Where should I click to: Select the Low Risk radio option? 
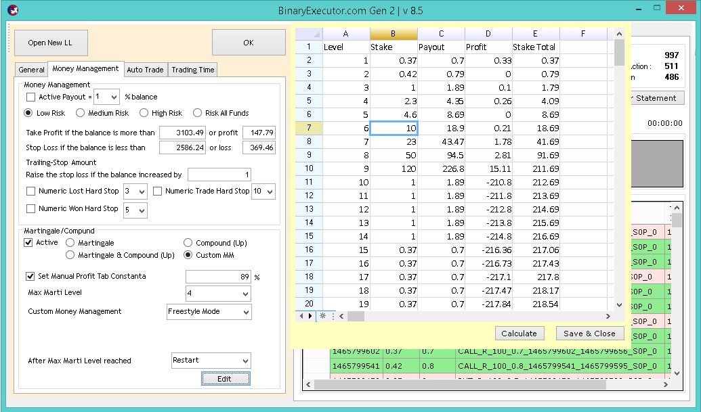point(28,113)
